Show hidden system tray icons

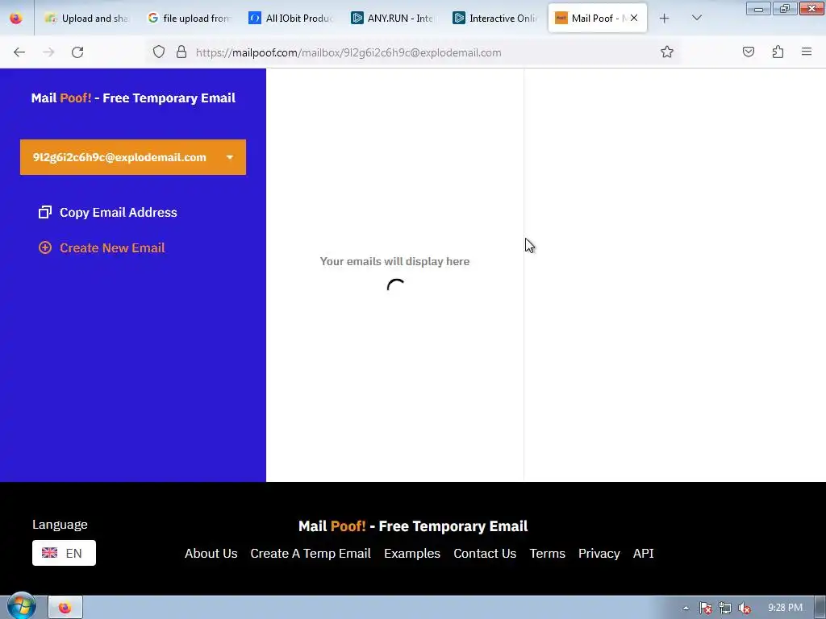(x=686, y=608)
